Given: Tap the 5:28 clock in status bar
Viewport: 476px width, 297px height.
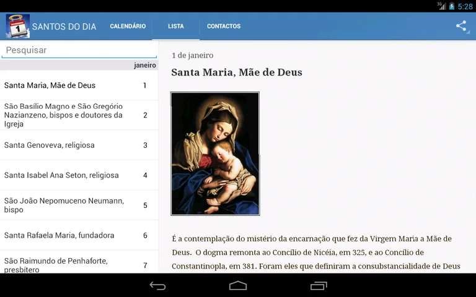Looking at the screenshot, I should [x=465, y=6].
